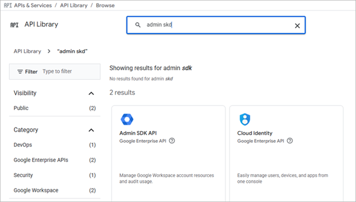Click the API Library logo icon

pyautogui.click(x=15, y=25)
